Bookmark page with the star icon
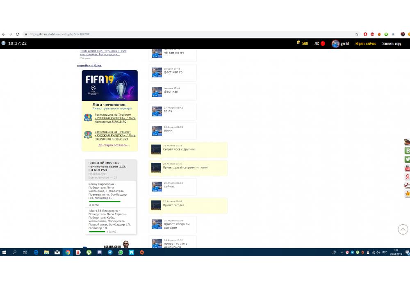410x287 pixels. 357,34
